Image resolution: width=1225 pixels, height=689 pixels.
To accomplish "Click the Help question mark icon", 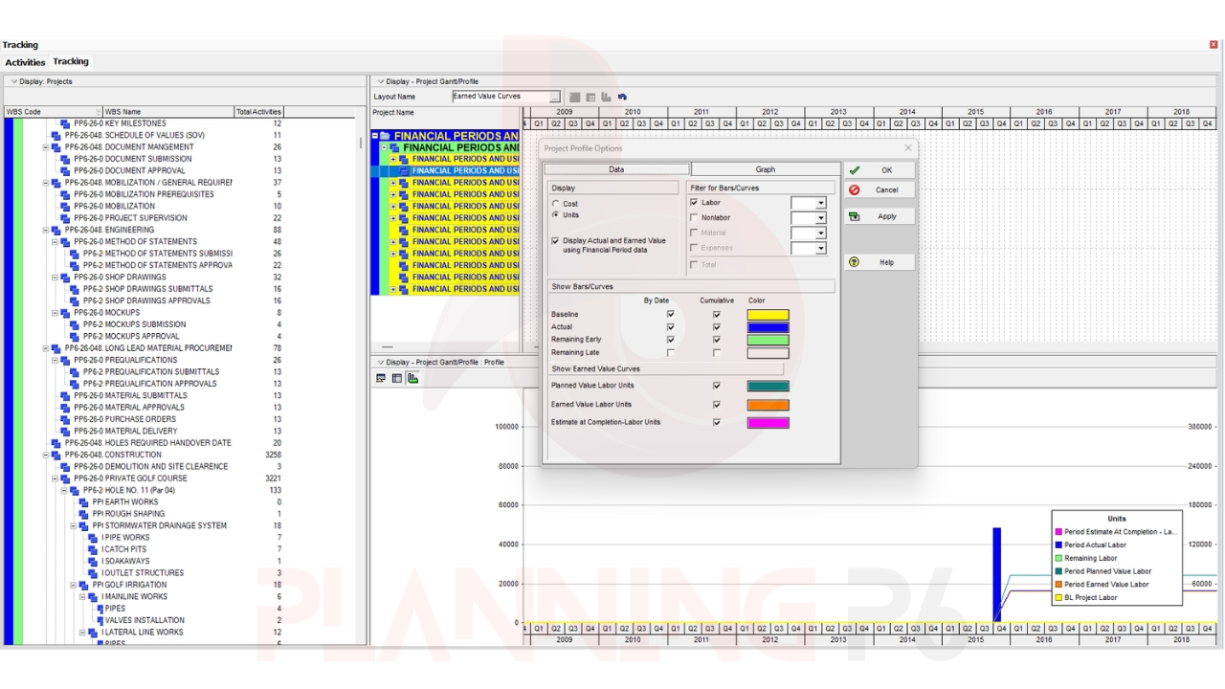I will coord(855,262).
